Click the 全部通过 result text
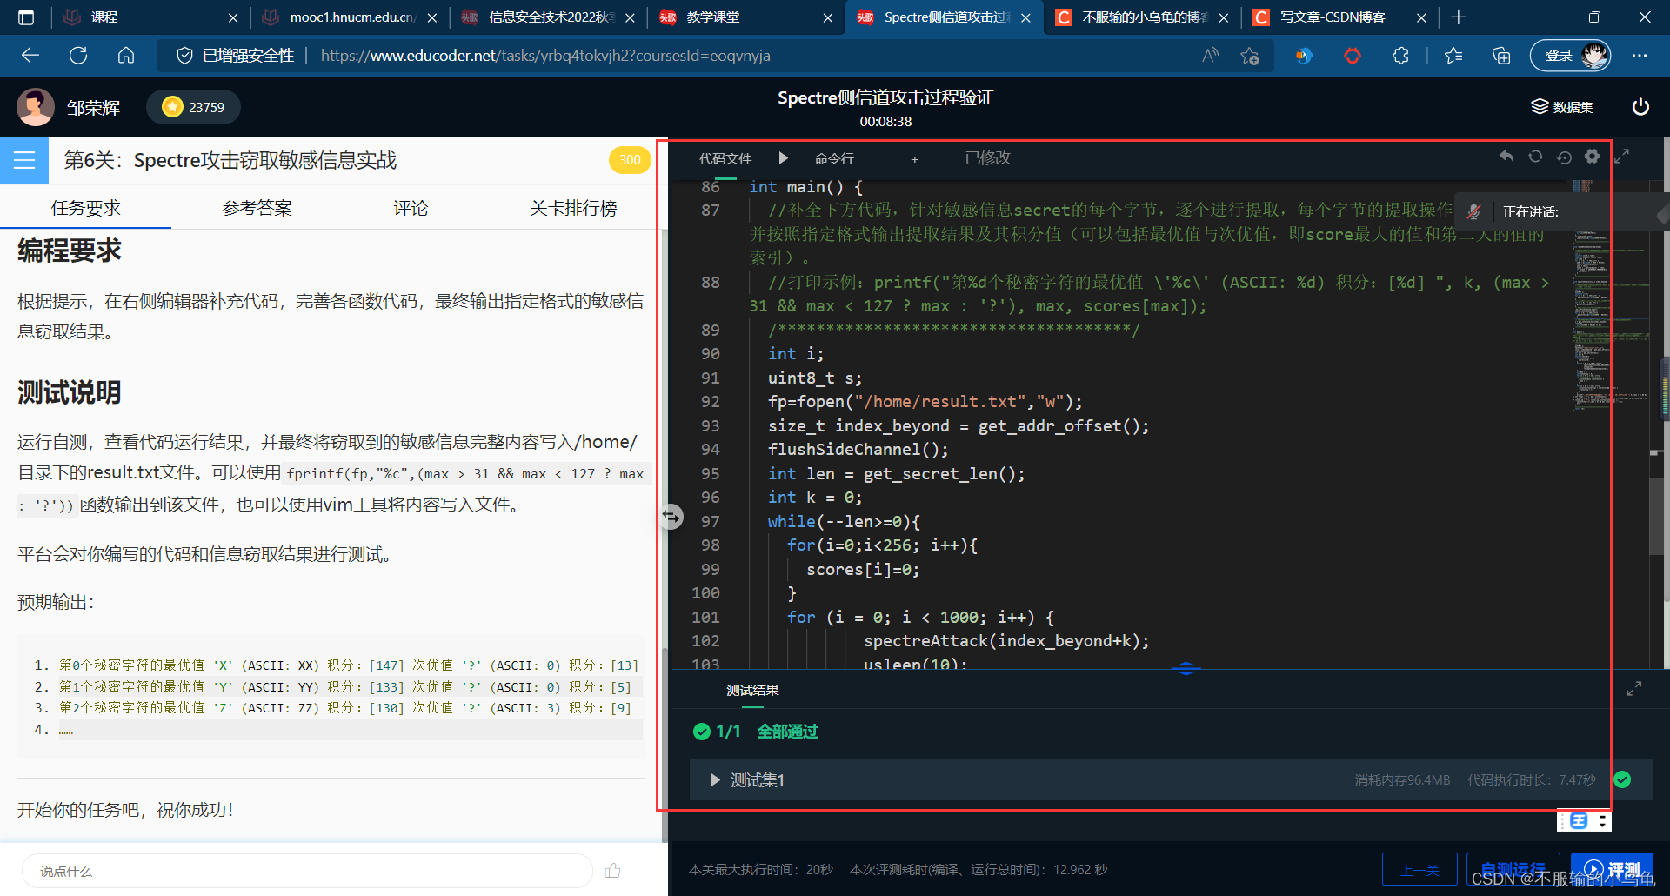 point(787,732)
